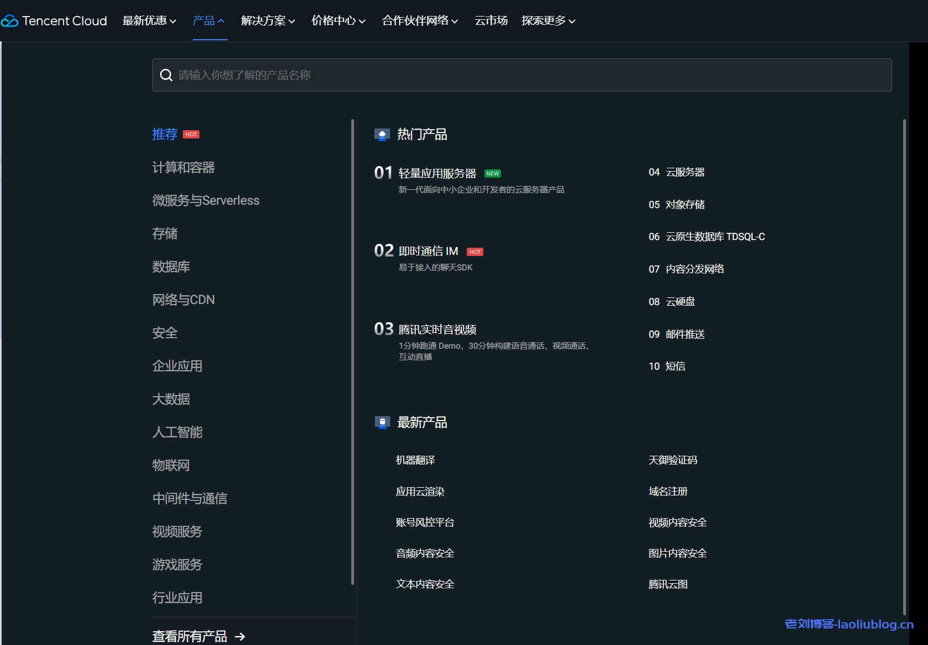This screenshot has width=928, height=645.
Task: Open 云原生数据库 TDSQL-C link
Action: [715, 237]
